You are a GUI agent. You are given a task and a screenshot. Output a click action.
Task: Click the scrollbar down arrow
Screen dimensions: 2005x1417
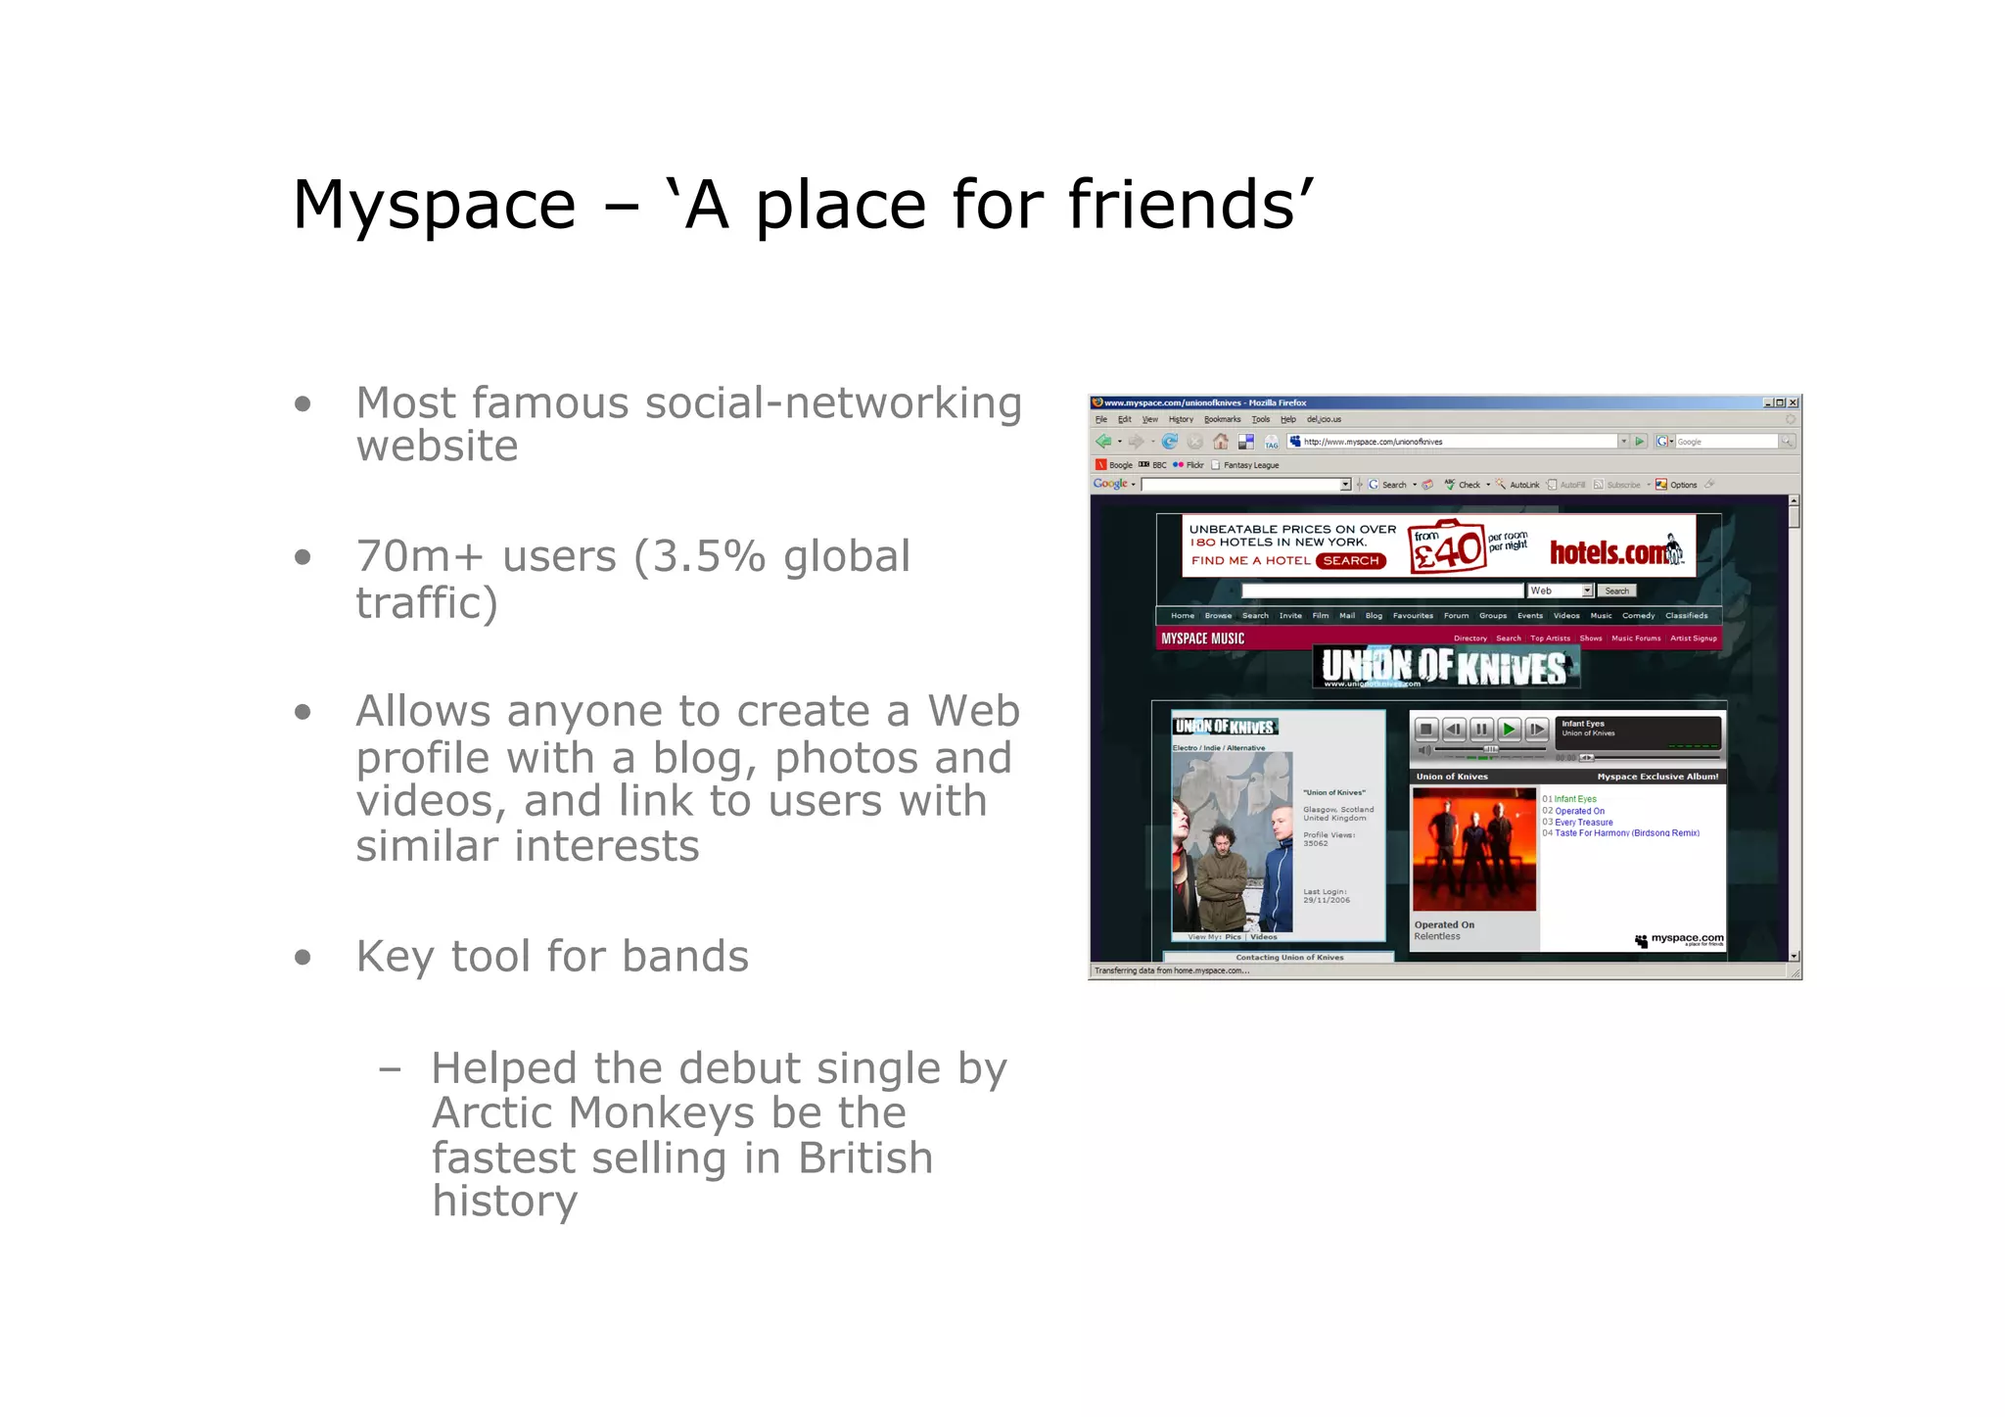[x=1794, y=956]
